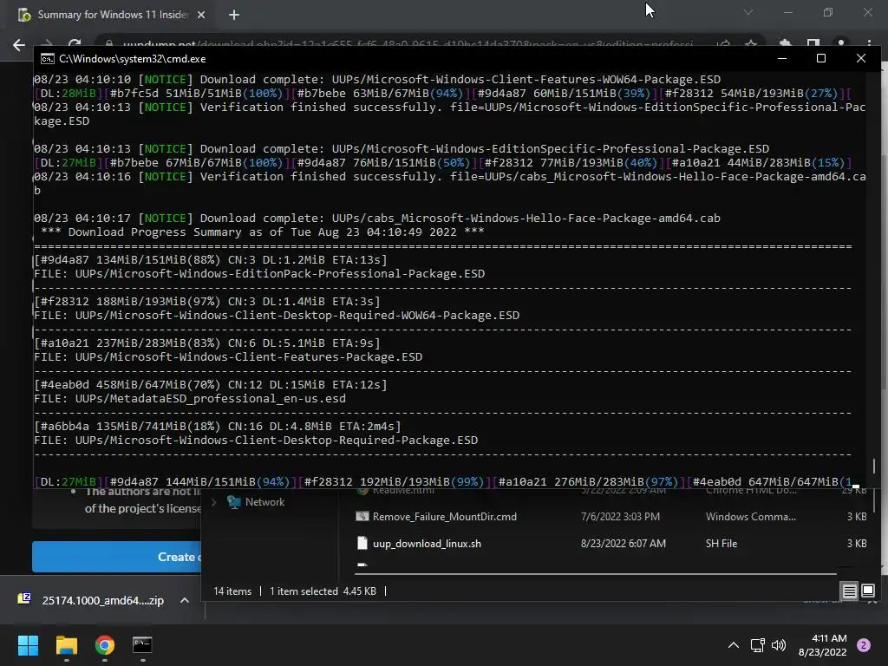Click MetadataESD_professional_en-us.esd line in cmd
The width and height of the screenshot is (888, 666).
pos(190,399)
